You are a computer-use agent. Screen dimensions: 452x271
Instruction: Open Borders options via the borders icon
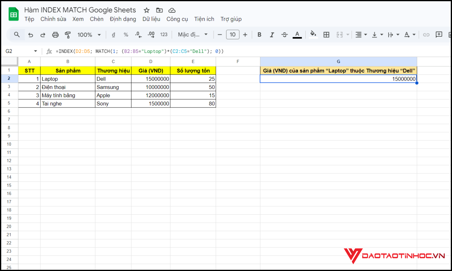[326, 35]
